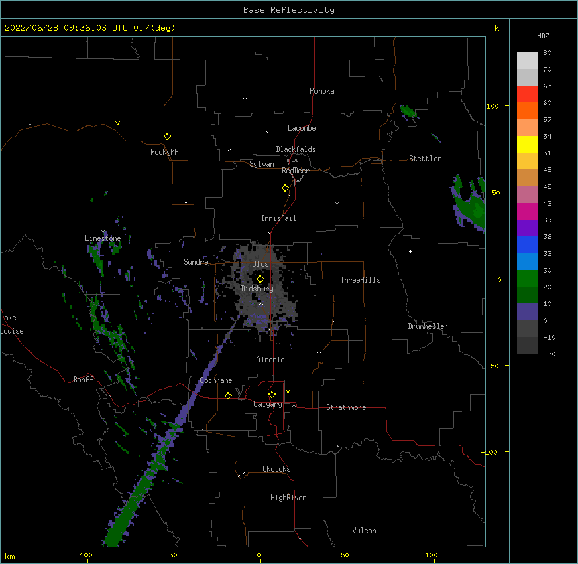Click the Lacombe town label

(302, 128)
